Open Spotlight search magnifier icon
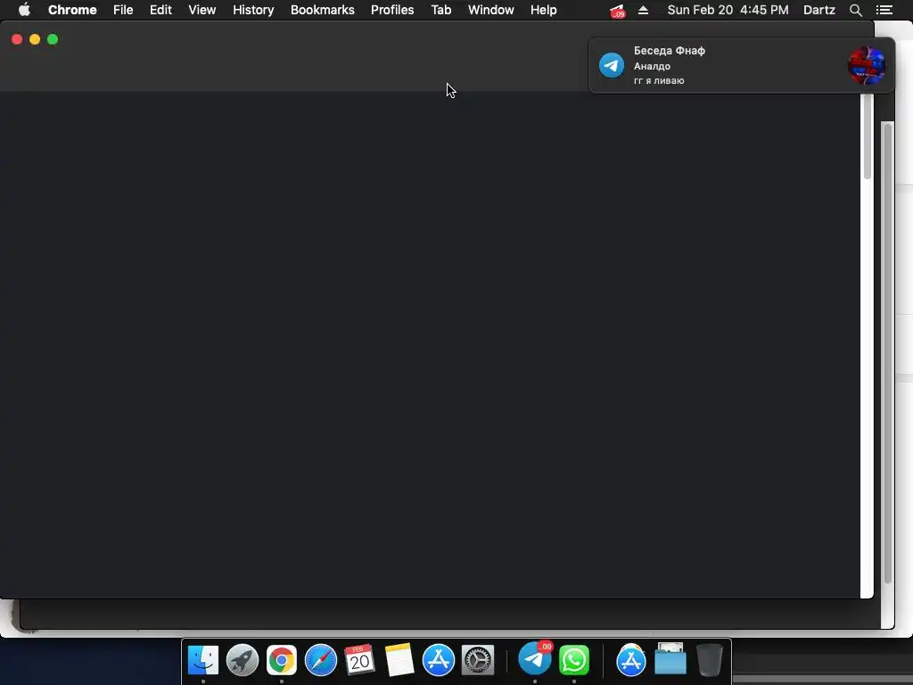Viewport: 913px width, 685px height. 855,10
